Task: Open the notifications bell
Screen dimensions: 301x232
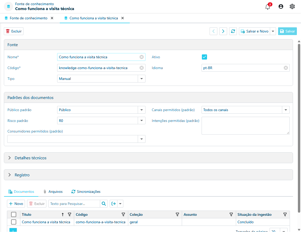Action: point(268,7)
